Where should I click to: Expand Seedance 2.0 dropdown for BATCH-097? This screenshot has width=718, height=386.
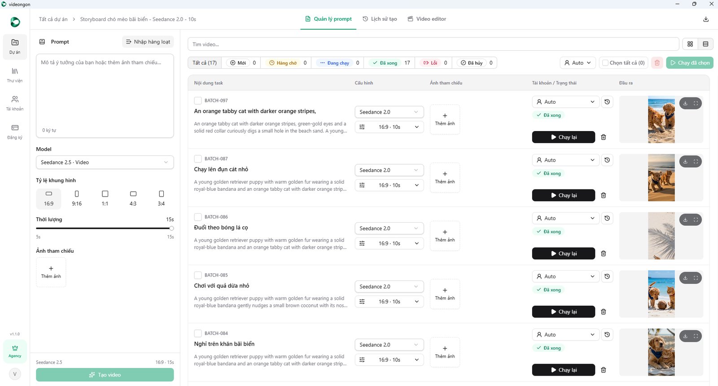389,112
